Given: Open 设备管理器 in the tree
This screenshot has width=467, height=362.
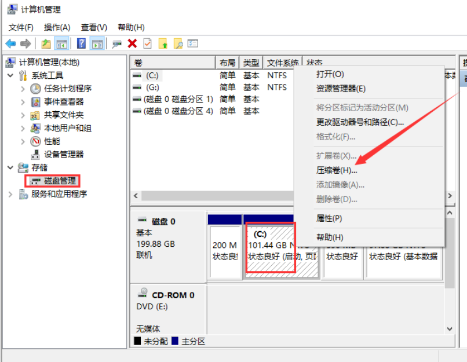Looking at the screenshot, I should coord(64,154).
